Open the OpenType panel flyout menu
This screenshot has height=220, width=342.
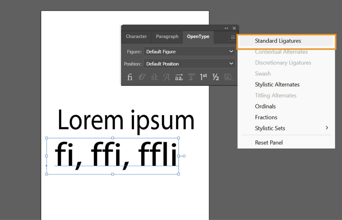(233, 37)
